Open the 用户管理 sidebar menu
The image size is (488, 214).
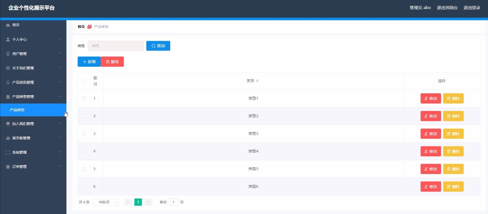click(x=33, y=54)
